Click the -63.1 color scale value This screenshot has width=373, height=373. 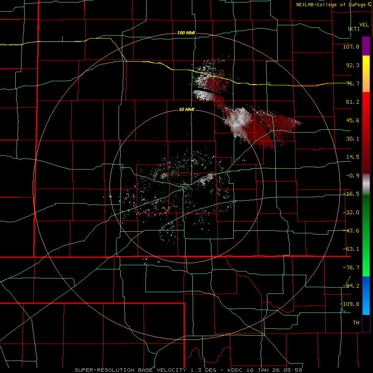pos(351,249)
